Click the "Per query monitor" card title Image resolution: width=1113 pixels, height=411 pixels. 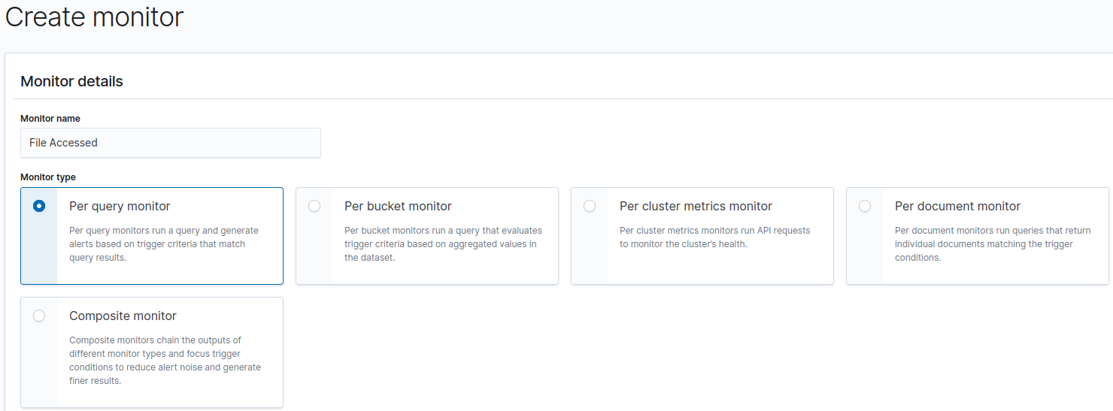click(120, 206)
